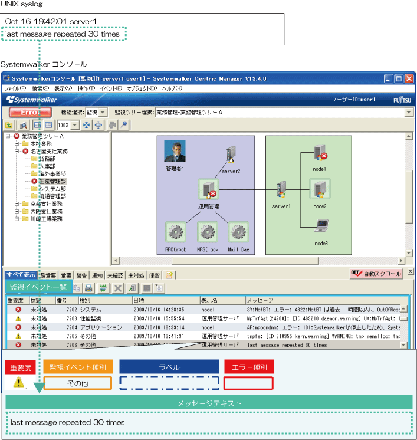Viewport: 417px width, 440px height.
Task: Switch to map view toolbar icon
Action: click(x=37, y=125)
